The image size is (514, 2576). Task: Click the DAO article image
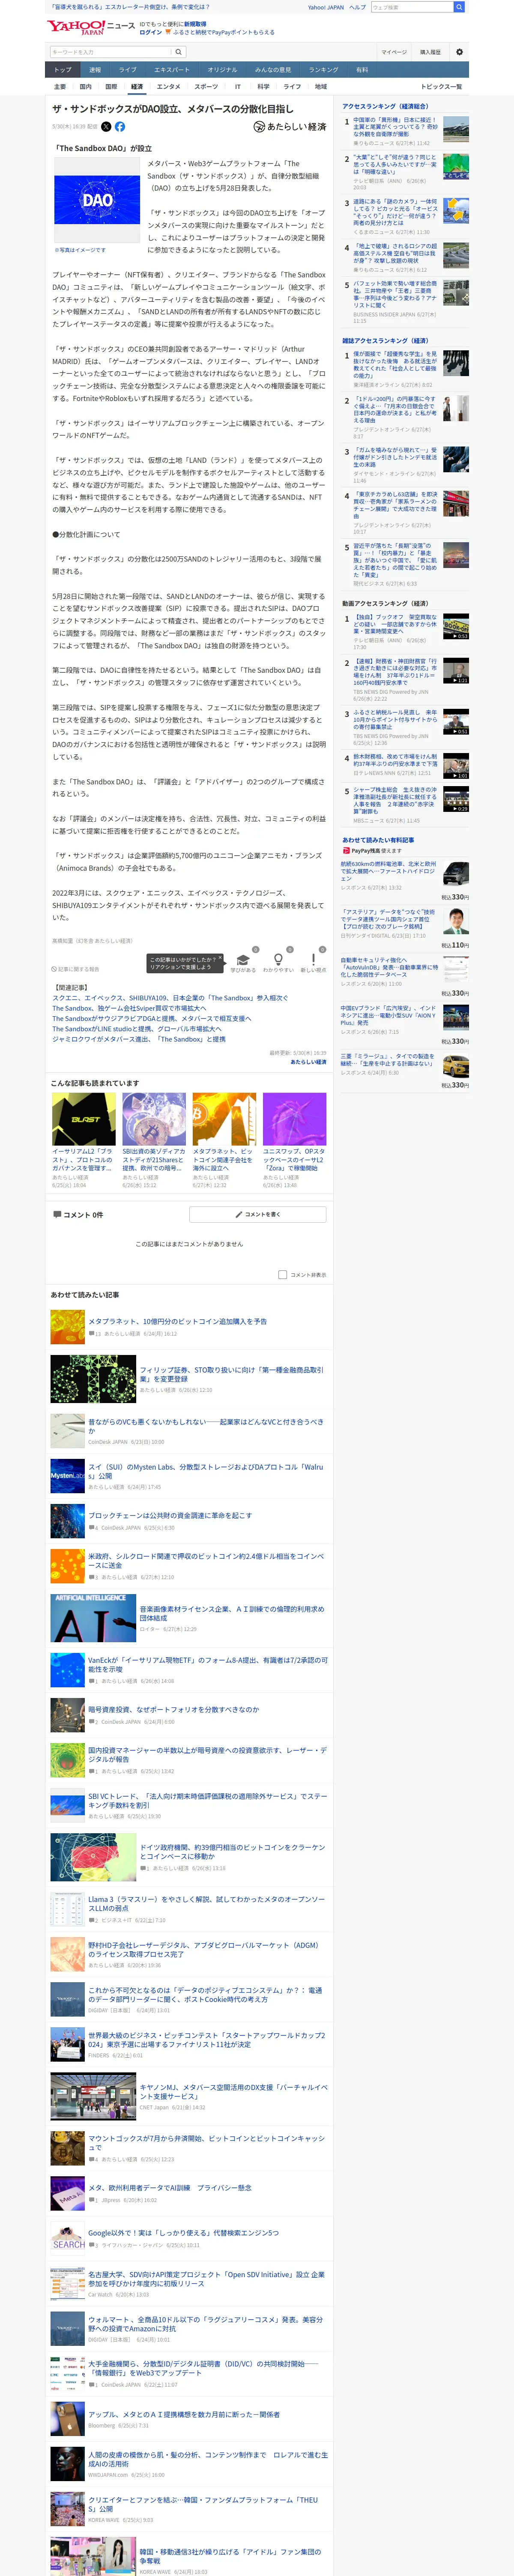(x=97, y=199)
